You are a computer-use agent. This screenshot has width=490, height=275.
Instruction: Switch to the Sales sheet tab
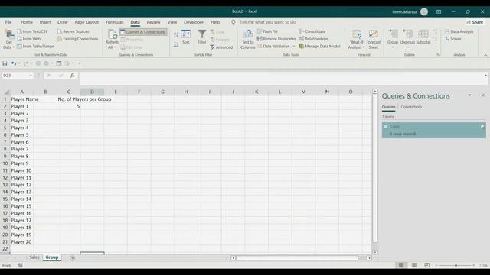click(x=34, y=257)
